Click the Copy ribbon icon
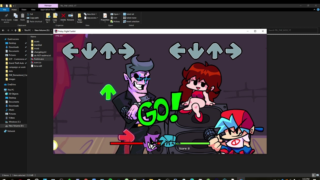320x180 pixels. 15,17
